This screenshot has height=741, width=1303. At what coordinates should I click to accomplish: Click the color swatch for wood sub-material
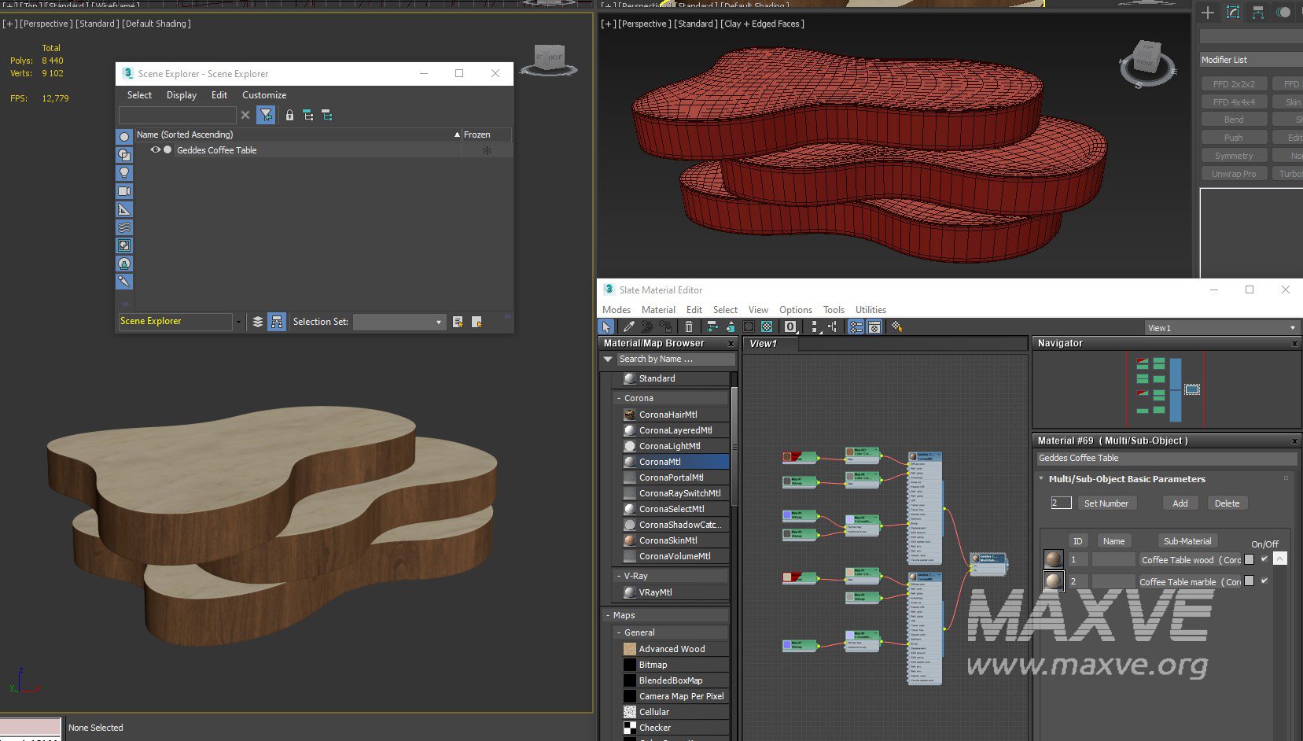click(x=1249, y=559)
